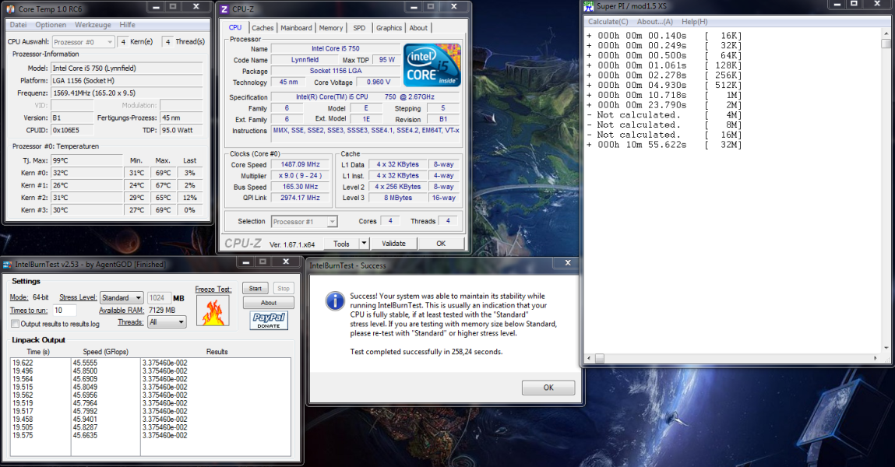Switch to the About tab in CPU-Z
Screen dimensions: 895x467
(x=418, y=28)
